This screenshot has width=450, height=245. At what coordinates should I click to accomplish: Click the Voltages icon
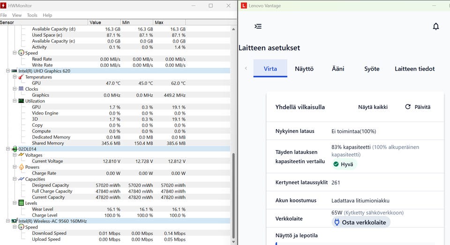point(21,155)
